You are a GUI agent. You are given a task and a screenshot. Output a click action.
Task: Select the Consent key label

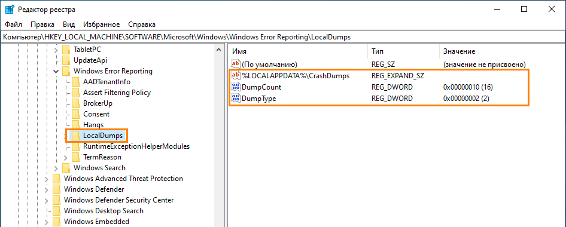(x=96, y=114)
